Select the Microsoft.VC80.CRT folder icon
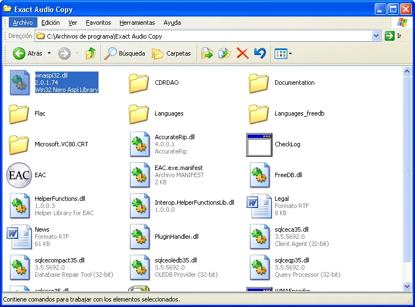The height and width of the screenshot is (307, 415). pyautogui.click(x=19, y=145)
